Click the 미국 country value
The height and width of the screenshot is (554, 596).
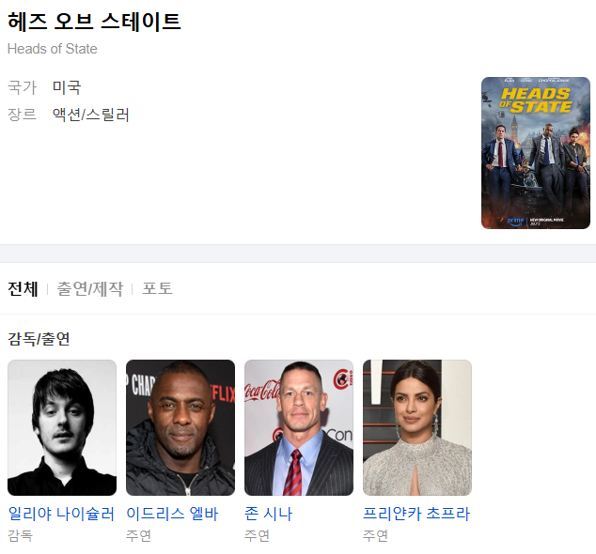pos(67,87)
